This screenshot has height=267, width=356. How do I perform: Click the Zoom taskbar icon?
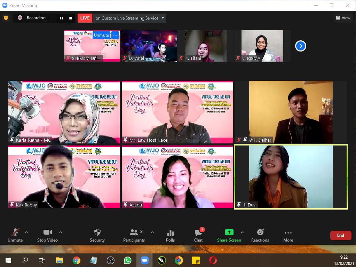pyautogui.click(x=145, y=260)
